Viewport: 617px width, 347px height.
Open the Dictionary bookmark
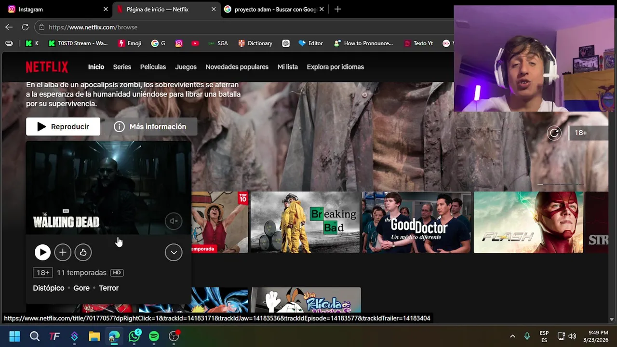pyautogui.click(x=255, y=43)
